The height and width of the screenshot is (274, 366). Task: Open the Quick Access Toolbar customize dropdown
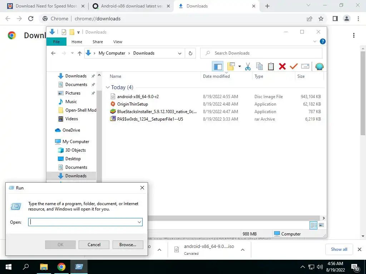click(x=78, y=32)
